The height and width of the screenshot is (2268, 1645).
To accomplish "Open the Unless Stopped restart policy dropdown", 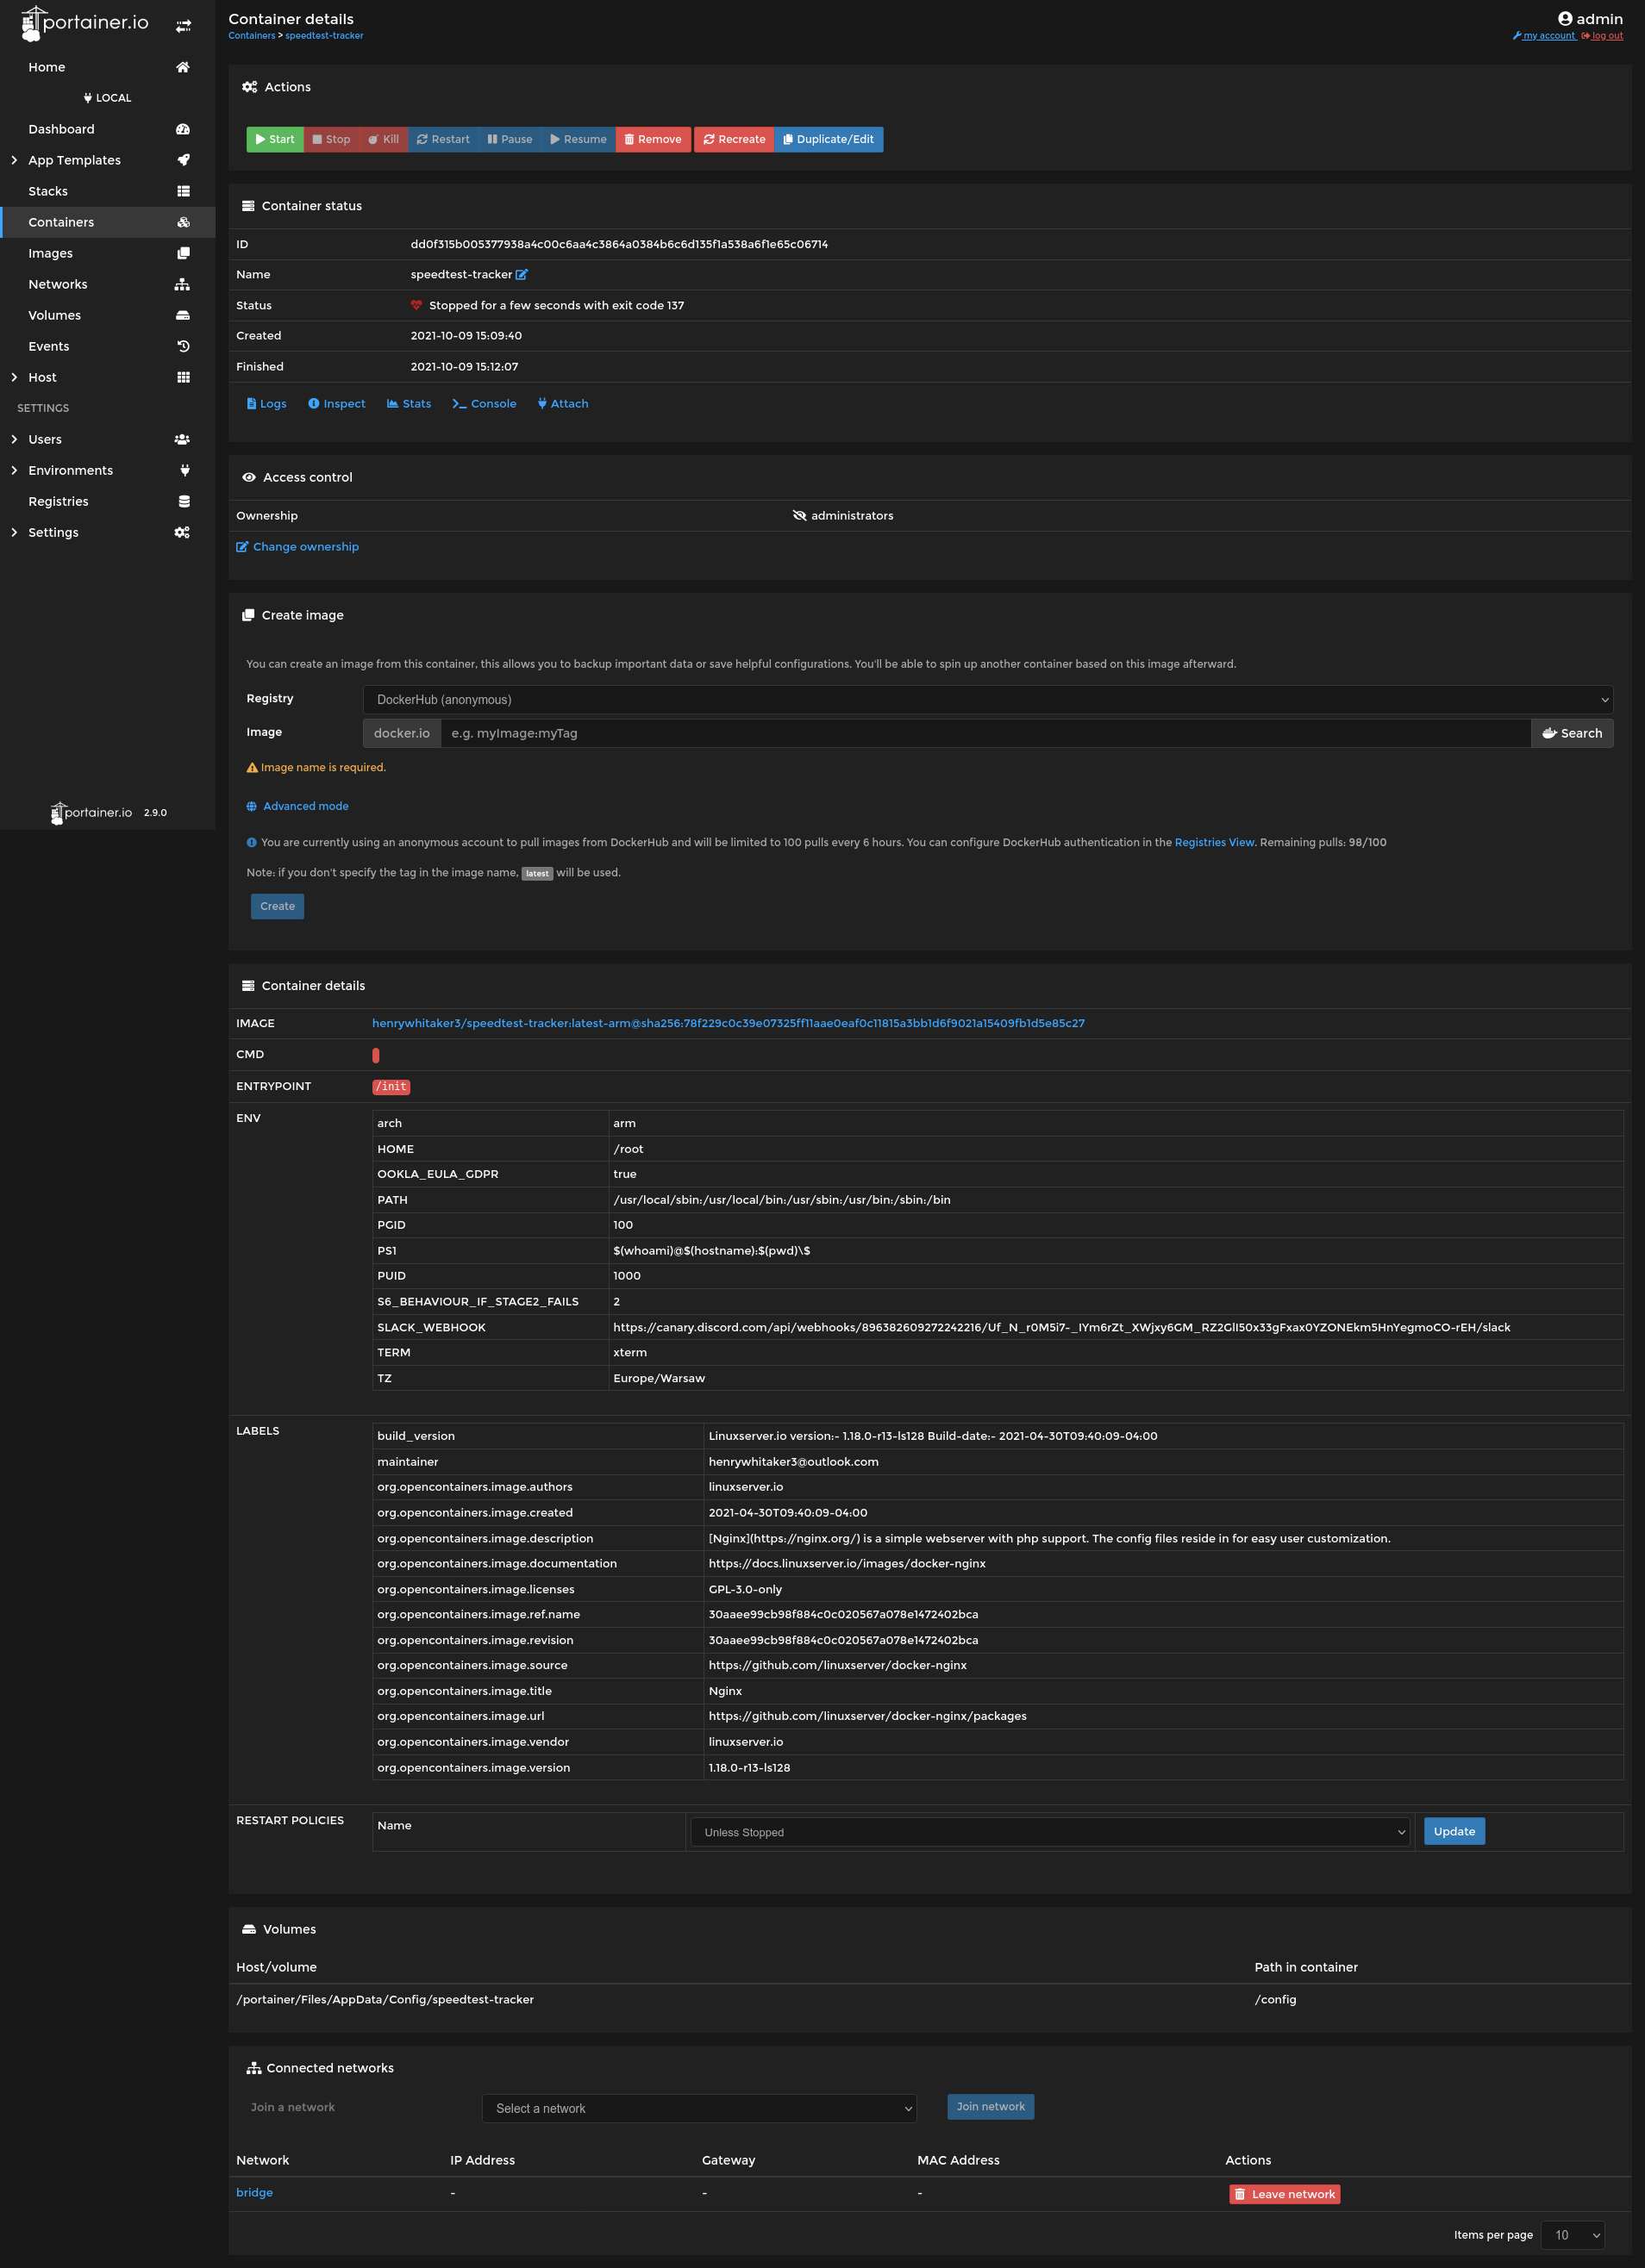I will click(x=1049, y=1832).
